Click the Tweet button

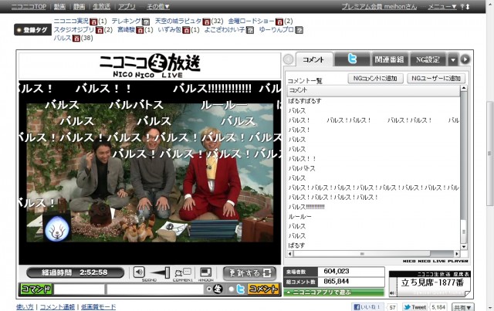click(414, 307)
